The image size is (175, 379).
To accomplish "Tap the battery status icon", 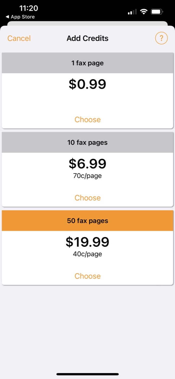I will tap(157, 12).
